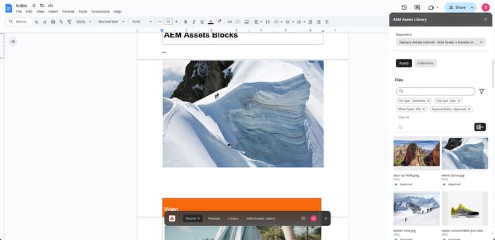
Task: Open the bulleted list dropdown
Action: pos(289,22)
